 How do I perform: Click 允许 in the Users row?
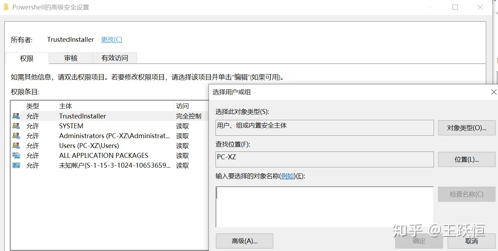tap(33, 146)
